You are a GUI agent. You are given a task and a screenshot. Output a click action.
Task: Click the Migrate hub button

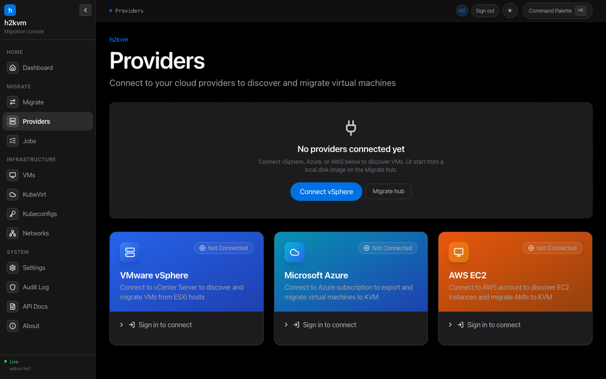388,191
